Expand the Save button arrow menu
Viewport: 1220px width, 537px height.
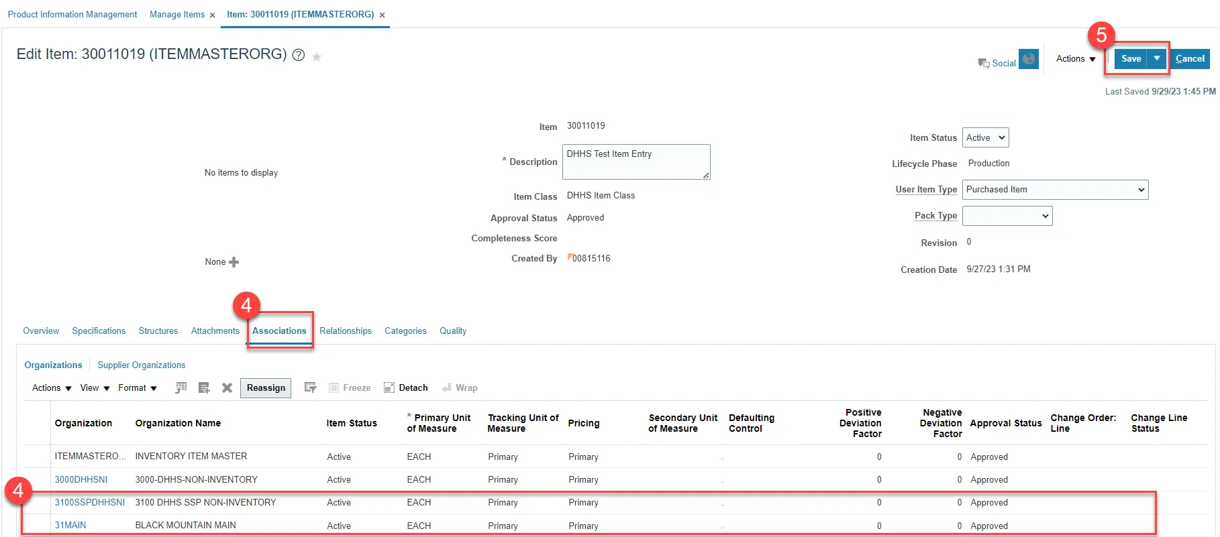[x=1157, y=59]
